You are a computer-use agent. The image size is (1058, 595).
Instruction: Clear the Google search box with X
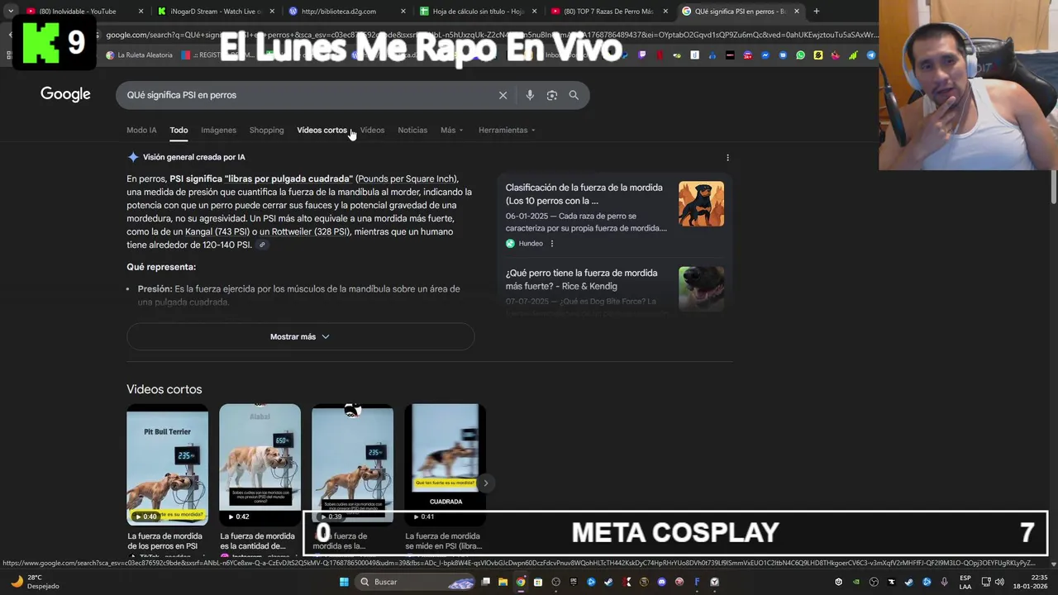pos(503,95)
